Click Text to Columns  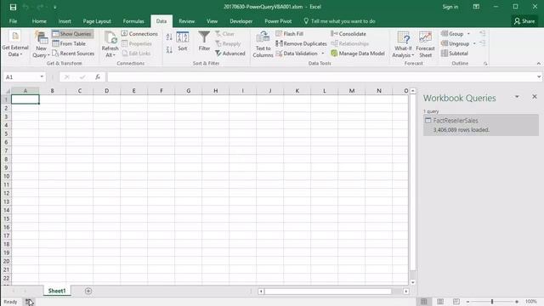click(x=263, y=44)
